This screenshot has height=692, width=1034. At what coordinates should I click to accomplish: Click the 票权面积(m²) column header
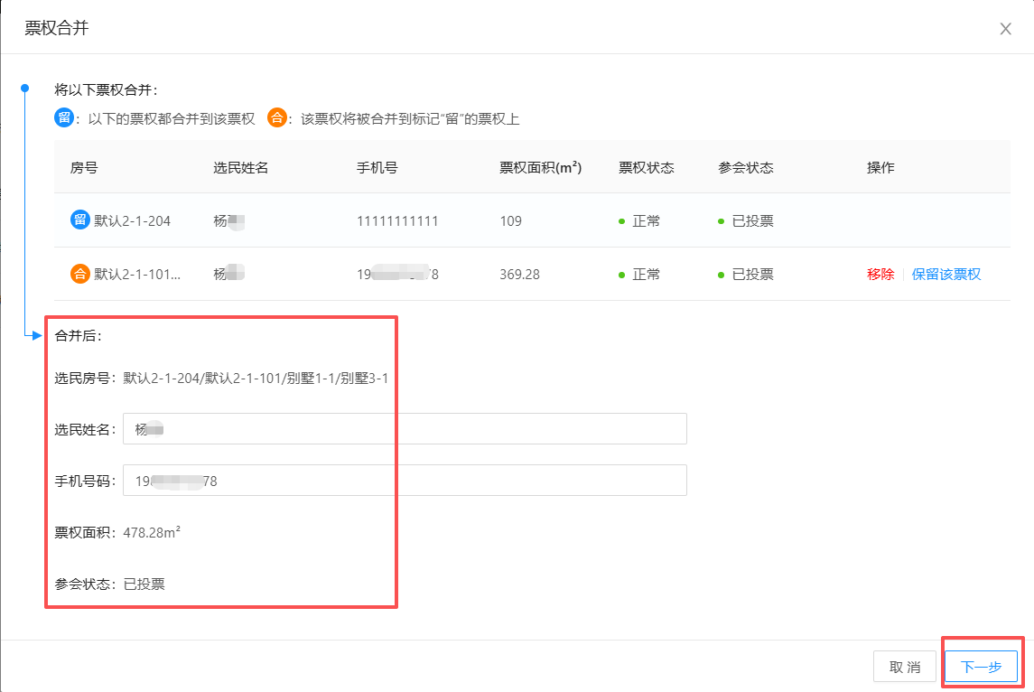click(x=540, y=167)
